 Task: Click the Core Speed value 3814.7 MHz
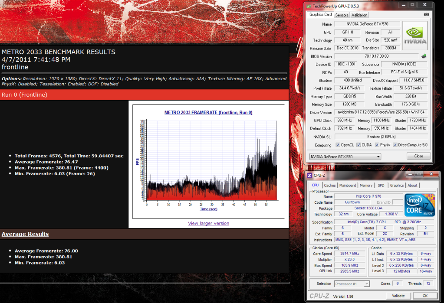pos(349,254)
